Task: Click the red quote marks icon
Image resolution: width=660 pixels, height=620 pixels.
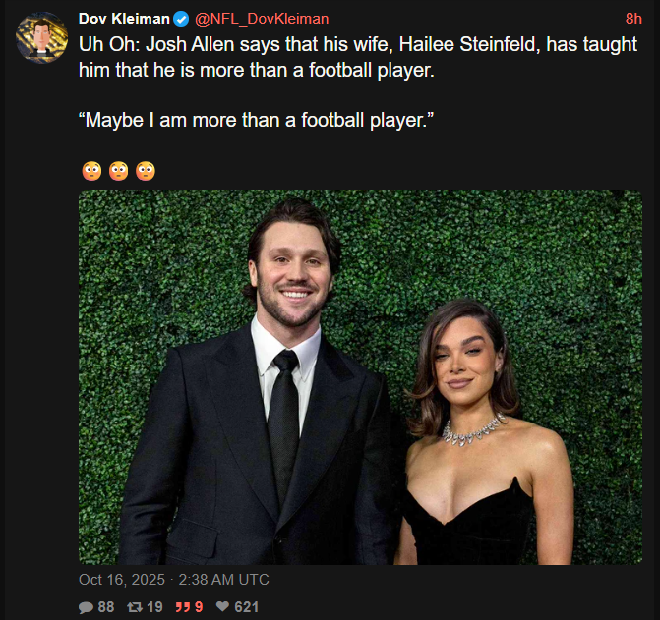Action: (182, 607)
